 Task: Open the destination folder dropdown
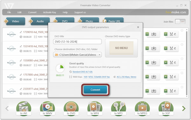(77, 55)
